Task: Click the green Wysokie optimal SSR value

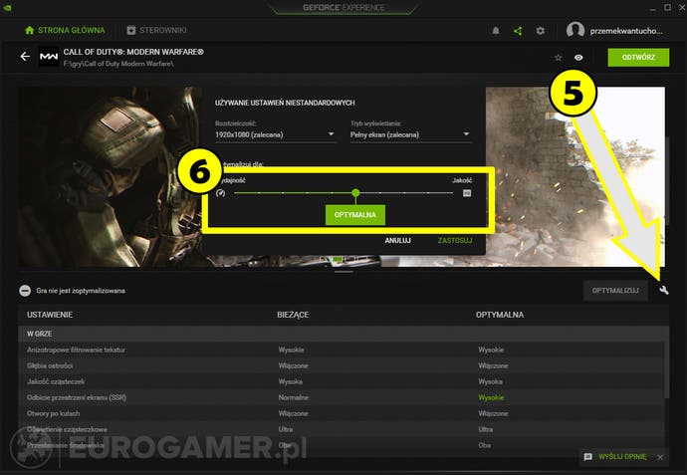Action: click(491, 397)
